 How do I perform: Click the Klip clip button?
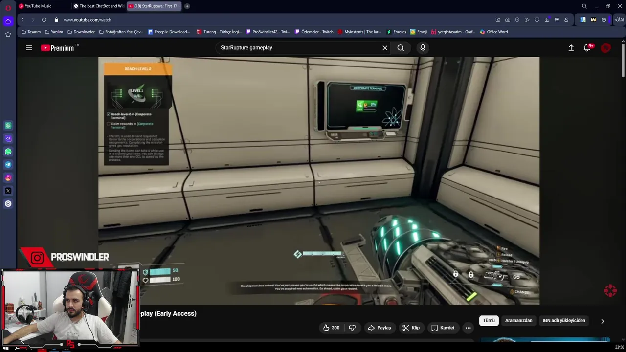click(x=411, y=328)
